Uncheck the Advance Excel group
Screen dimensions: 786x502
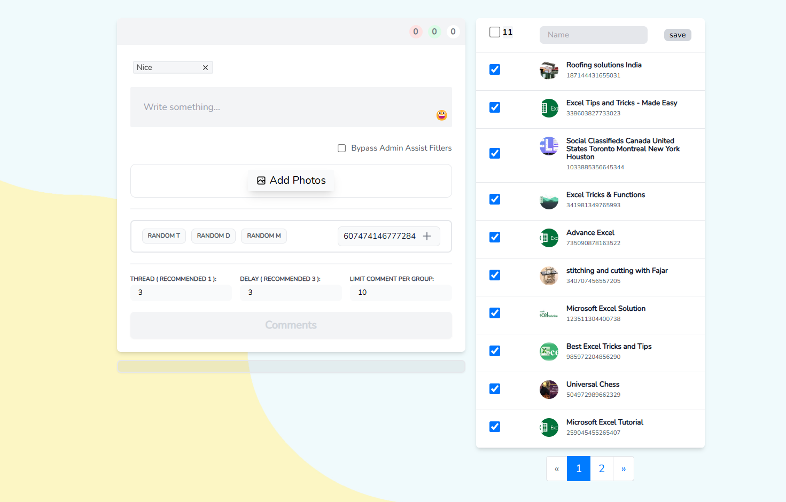[x=495, y=237]
